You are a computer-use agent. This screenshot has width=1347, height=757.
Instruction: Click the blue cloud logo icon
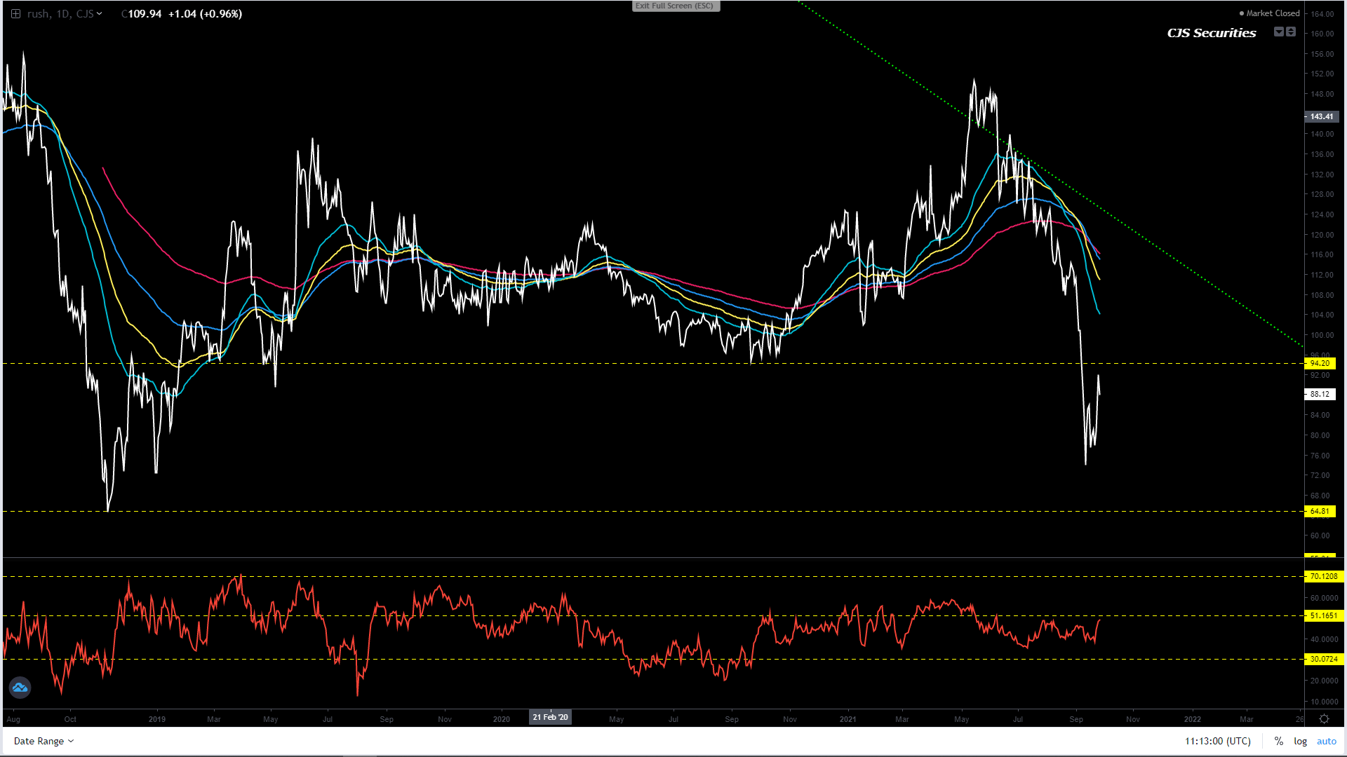pyautogui.click(x=20, y=688)
